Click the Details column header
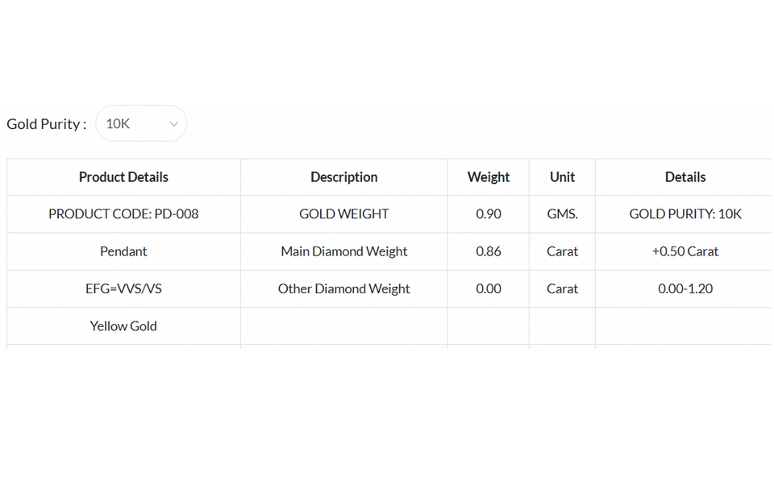 pyautogui.click(x=685, y=177)
